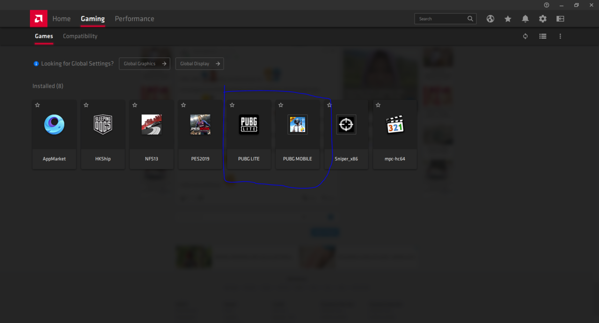This screenshot has height=323, width=599.
Task: Mark mpc-hc64 as favorite using its star
Action: [x=378, y=105]
